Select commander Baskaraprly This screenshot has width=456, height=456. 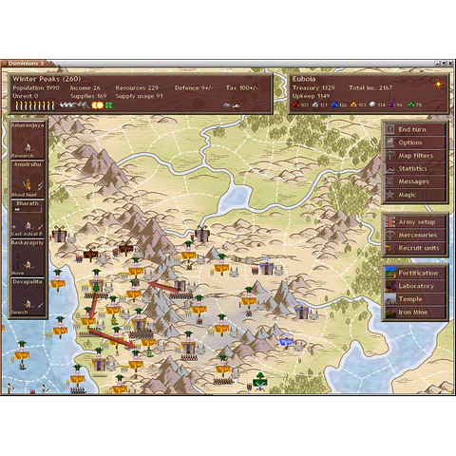(x=28, y=257)
